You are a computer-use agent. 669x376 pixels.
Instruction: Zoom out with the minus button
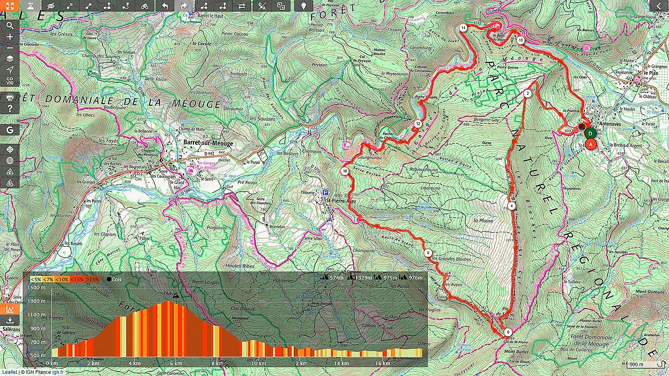[10, 47]
